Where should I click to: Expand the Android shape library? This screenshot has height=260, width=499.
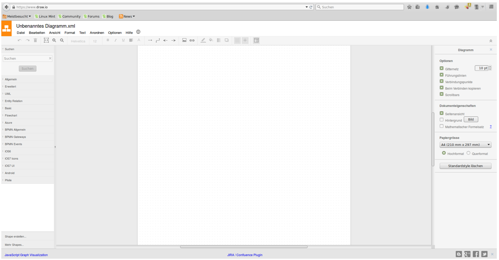coord(28,173)
